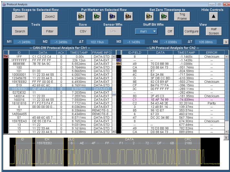Switch to Half Screen view
Screen dimensions: 230x172
coord(214,31)
